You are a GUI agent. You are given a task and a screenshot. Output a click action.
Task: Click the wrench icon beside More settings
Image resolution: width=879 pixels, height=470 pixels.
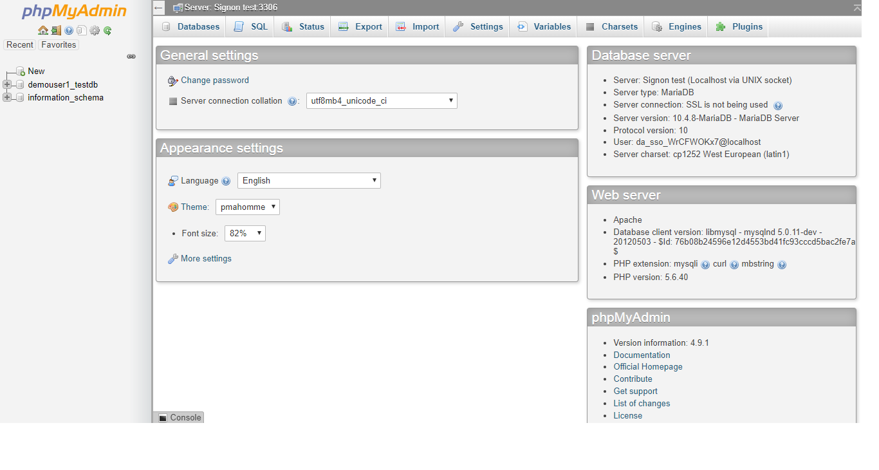[x=172, y=259]
